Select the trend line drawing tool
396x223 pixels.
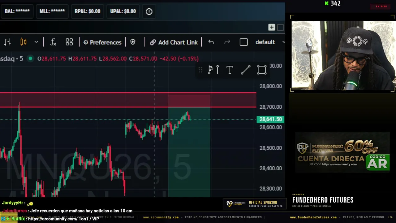point(246,70)
